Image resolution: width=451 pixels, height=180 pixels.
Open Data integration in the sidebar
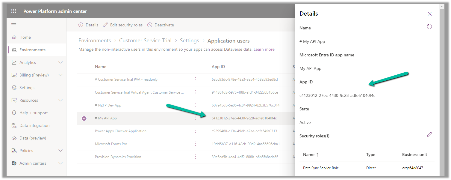[x=34, y=126]
